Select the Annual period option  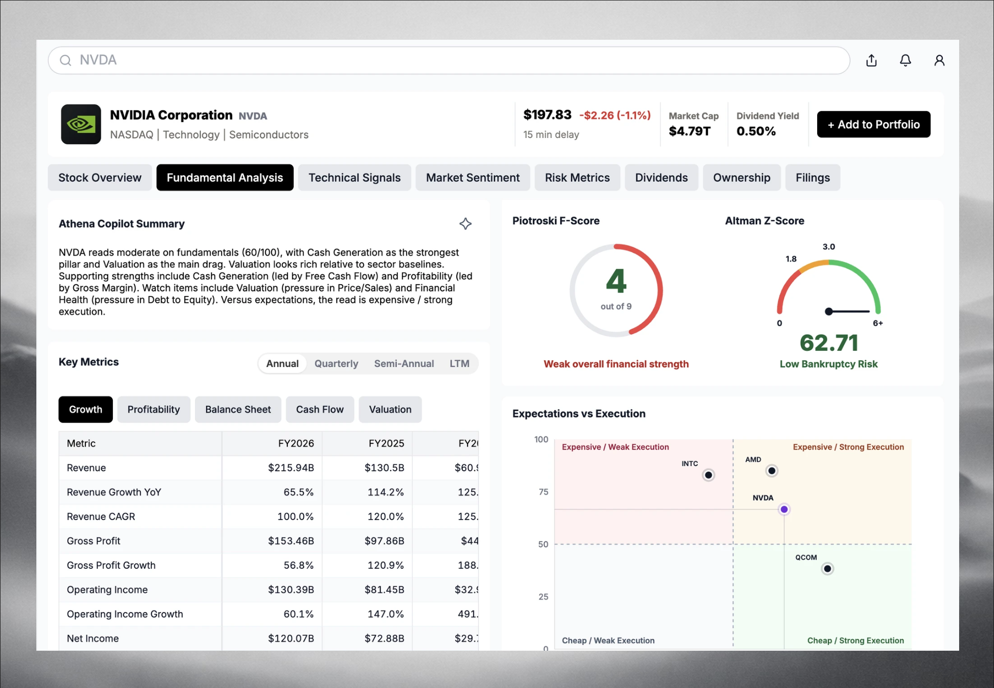282,364
